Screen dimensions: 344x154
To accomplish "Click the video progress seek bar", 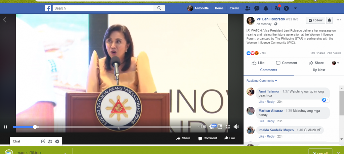I will tap(101, 127).
